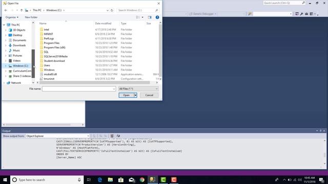Toggle word wrap in Output panel
The image size is (328, 184).
point(118,136)
